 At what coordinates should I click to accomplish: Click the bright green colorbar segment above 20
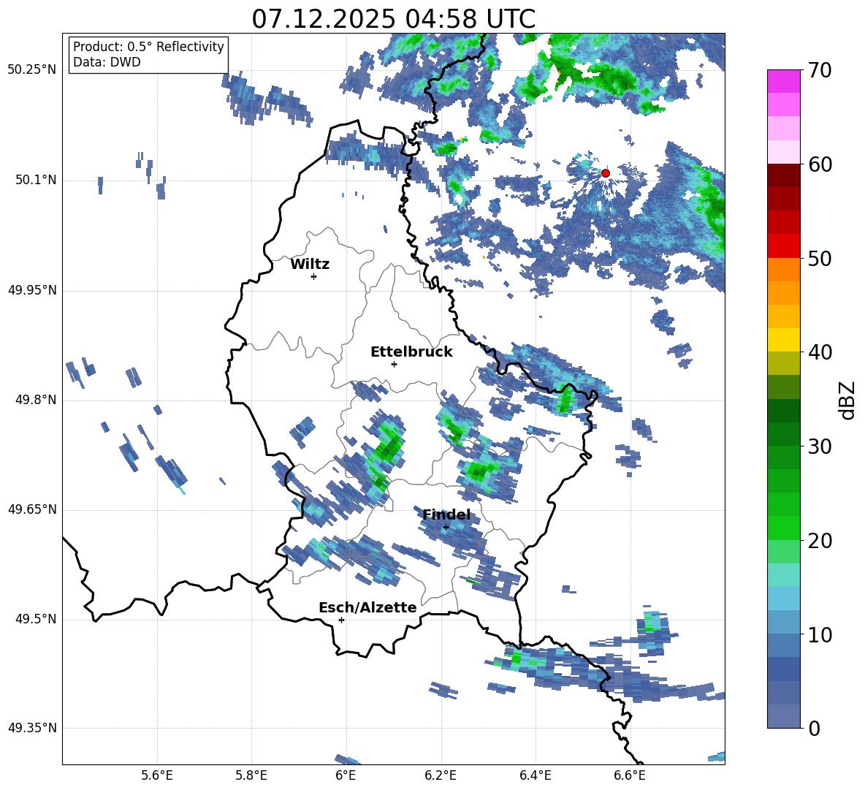point(783,528)
